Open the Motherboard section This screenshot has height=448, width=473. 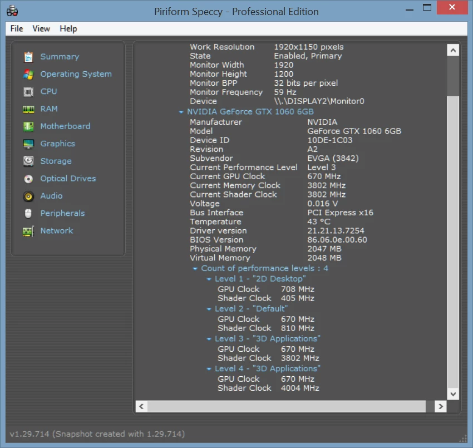click(x=65, y=126)
